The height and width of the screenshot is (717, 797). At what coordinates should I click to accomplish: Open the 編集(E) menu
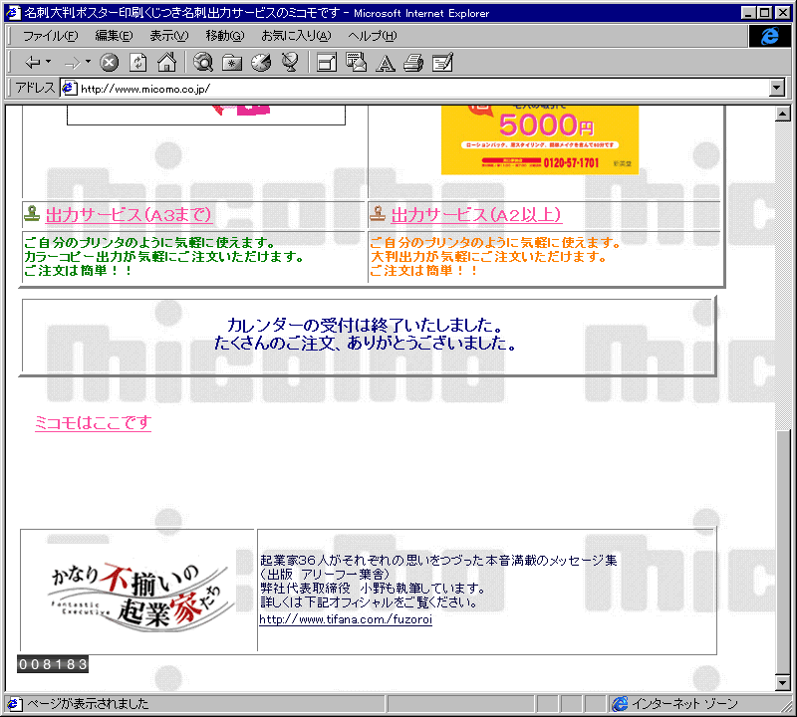114,36
